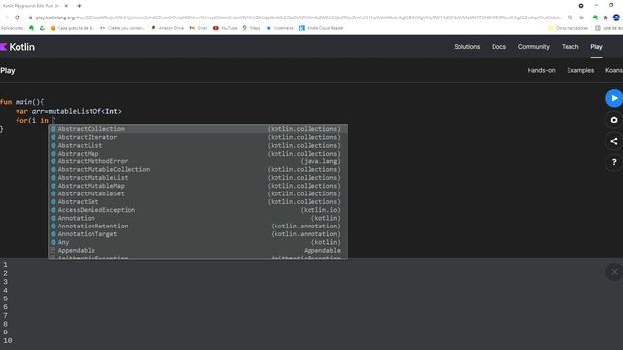623x350 pixels.
Task: Open a new browser tab
Action: click(79, 6)
